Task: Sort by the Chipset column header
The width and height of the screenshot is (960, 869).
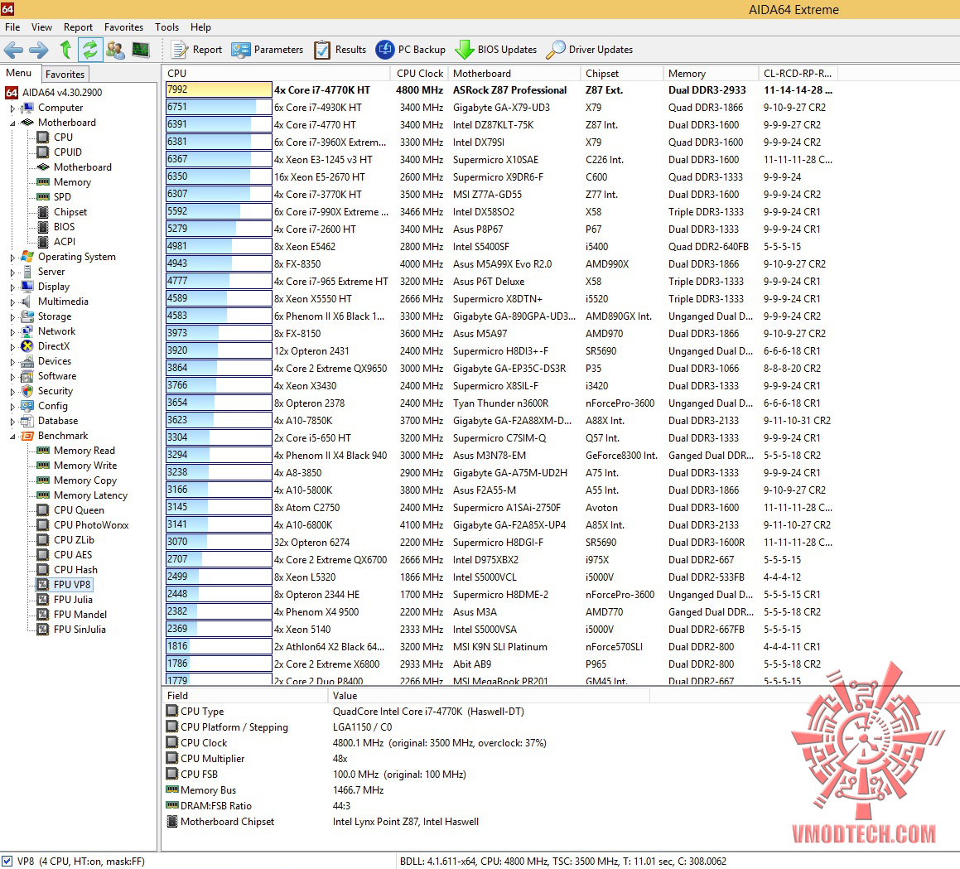Action: point(622,74)
